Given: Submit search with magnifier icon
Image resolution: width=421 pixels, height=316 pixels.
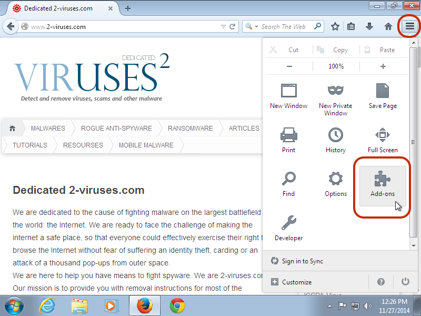Looking at the screenshot, I should click(318, 26).
